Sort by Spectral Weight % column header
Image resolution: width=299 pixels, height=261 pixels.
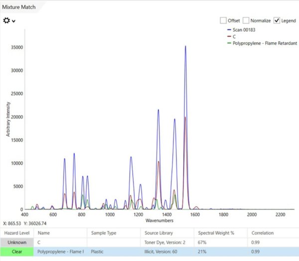coord(220,233)
